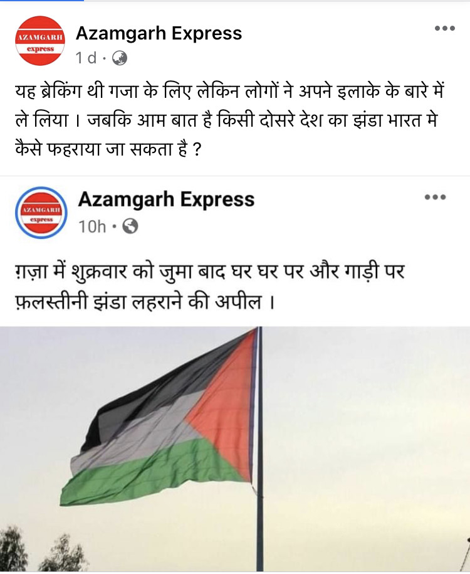The image size is (470, 574).
Task: Open the shared post's three-dot options menu
Action: click(x=436, y=197)
